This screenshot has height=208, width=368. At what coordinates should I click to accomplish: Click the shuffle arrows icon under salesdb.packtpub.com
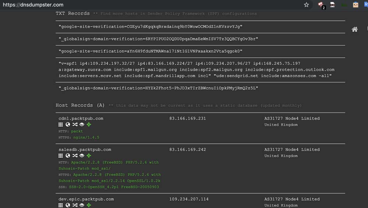(75, 156)
